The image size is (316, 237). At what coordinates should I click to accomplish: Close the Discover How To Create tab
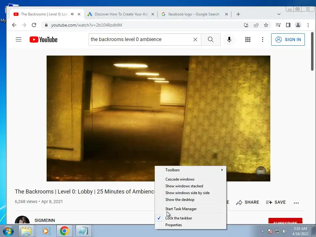(x=153, y=14)
